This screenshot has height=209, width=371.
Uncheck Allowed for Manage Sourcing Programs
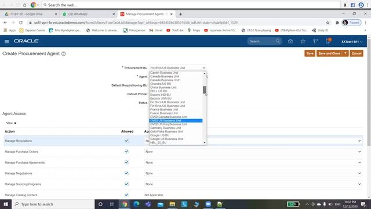pyautogui.click(x=126, y=184)
